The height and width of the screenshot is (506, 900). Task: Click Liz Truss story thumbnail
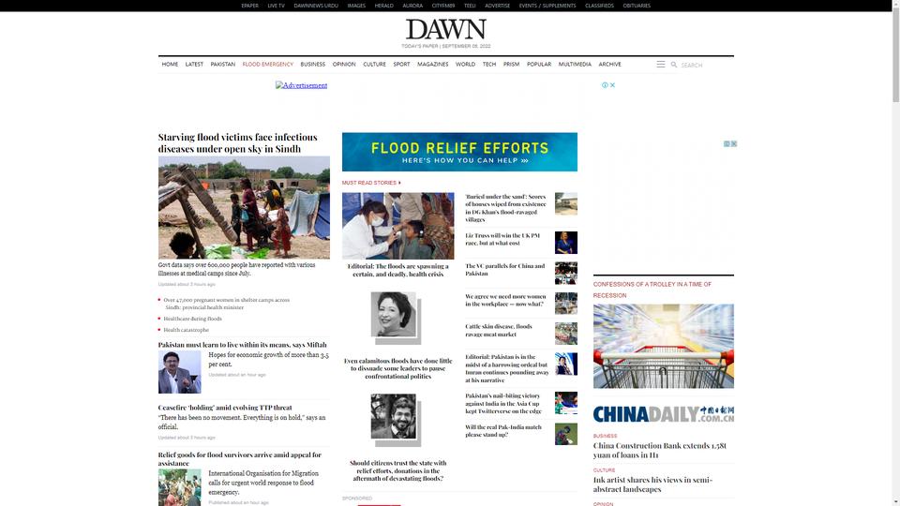[566, 243]
